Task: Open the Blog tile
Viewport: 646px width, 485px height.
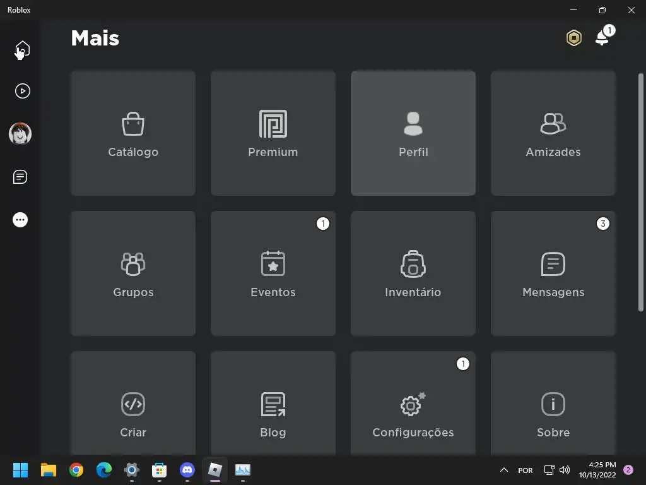Action: point(273,404)
